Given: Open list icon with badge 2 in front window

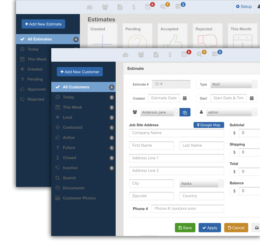Looking at the screenshot, I should point(215,54).
